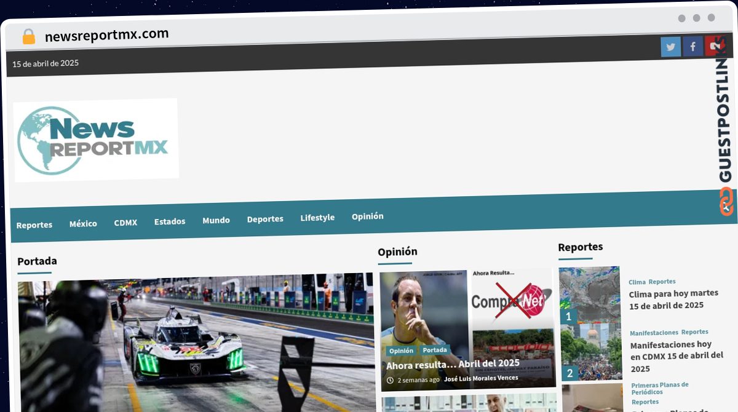
Task: Open the Lifestyle menu item
Action: [x=317, y=218]
